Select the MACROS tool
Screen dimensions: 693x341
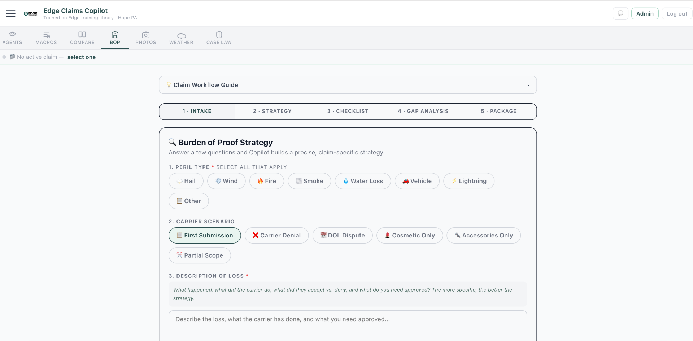tap(46, 38)
